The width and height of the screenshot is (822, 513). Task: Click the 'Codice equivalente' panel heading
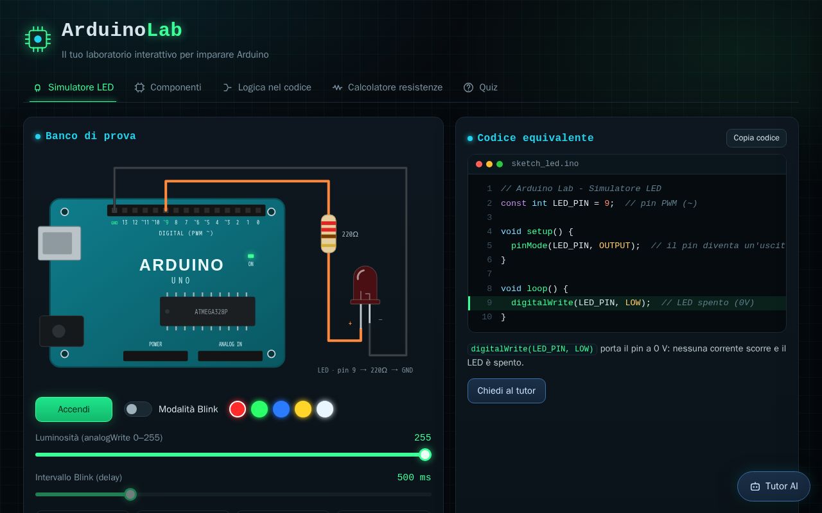(536, 138)
